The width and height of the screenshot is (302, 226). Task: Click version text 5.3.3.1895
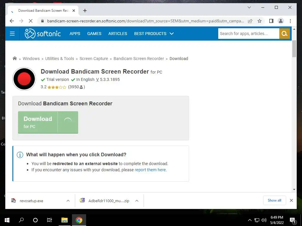[x=110, y=79]
